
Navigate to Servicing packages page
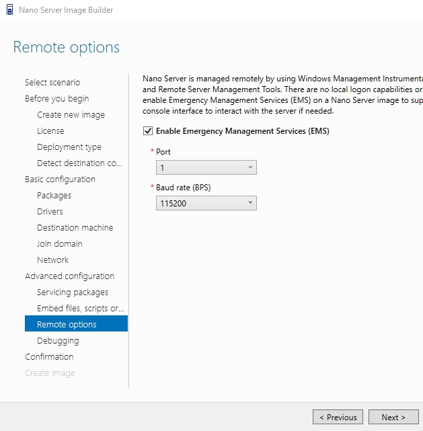coord(73,292)
